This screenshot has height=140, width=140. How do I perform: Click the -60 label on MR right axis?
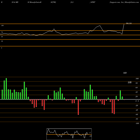(x=137, y=115)
